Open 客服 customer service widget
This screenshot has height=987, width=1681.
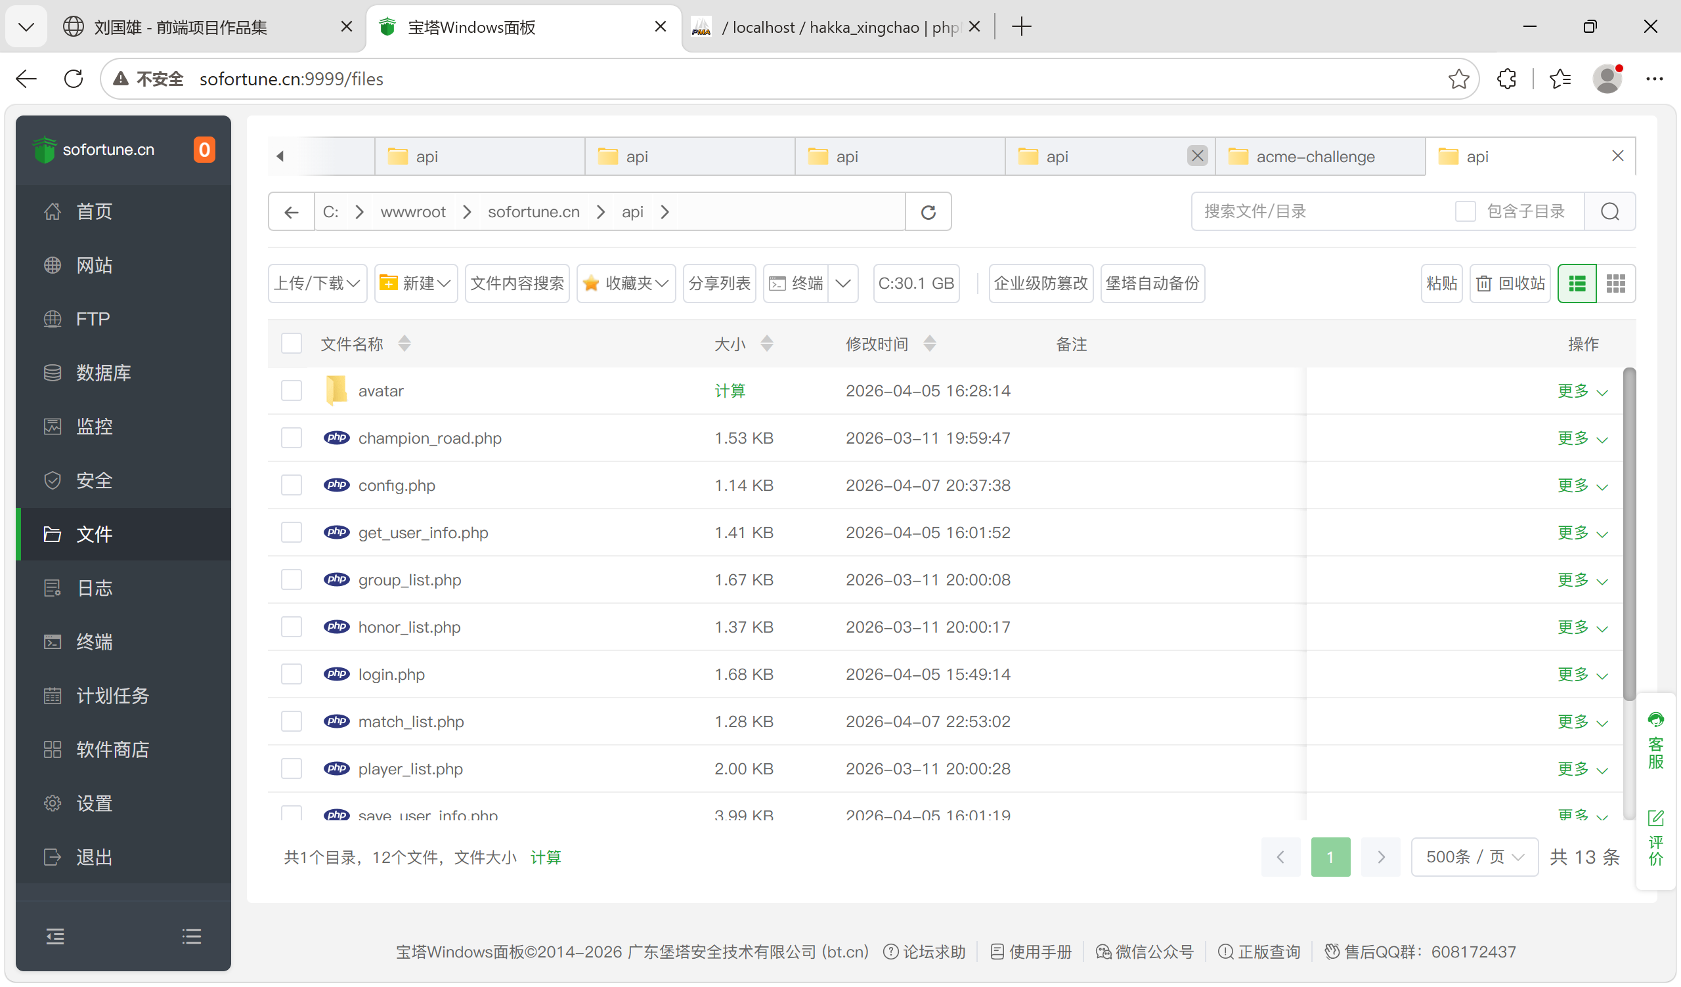(x=1655, y=741)
